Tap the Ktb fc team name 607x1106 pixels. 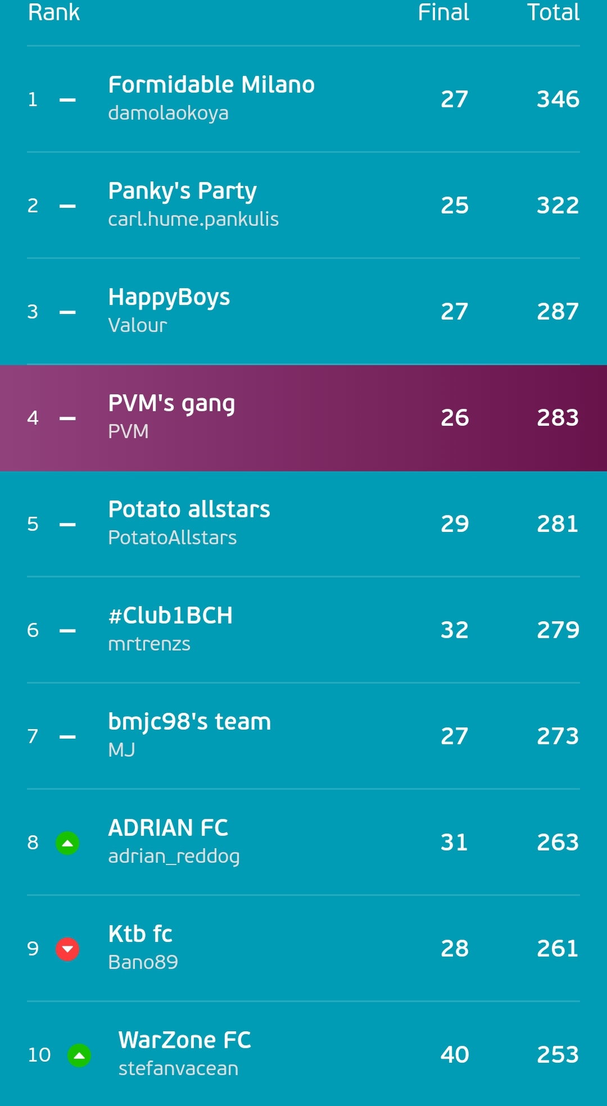pyautogui.click(x=140, y=934)
